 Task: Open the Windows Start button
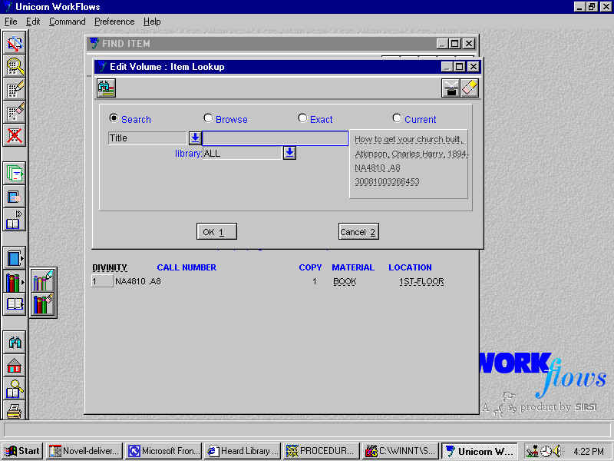click(23, 451)
